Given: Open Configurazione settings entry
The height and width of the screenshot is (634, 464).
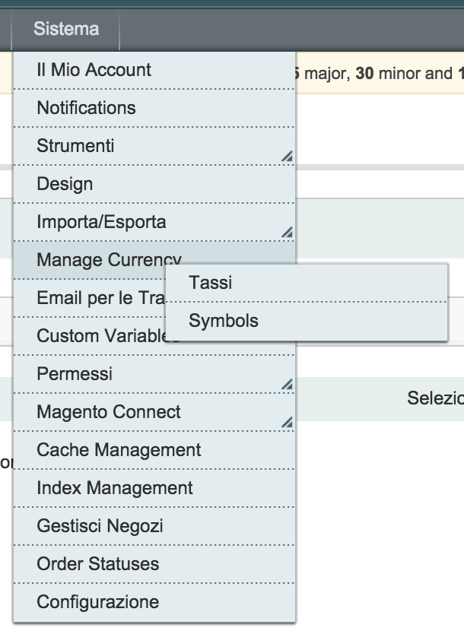Looking at the screenshot, I should pos(97,602).
